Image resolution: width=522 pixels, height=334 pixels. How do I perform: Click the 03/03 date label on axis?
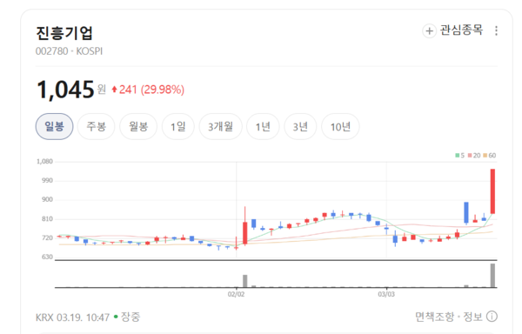click(386, 294)
